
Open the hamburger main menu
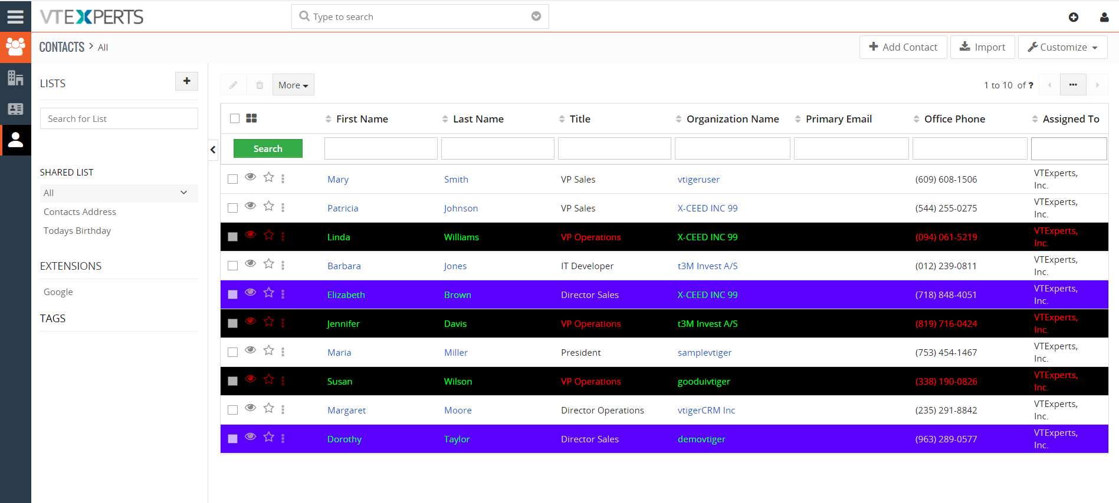[15, 16]
